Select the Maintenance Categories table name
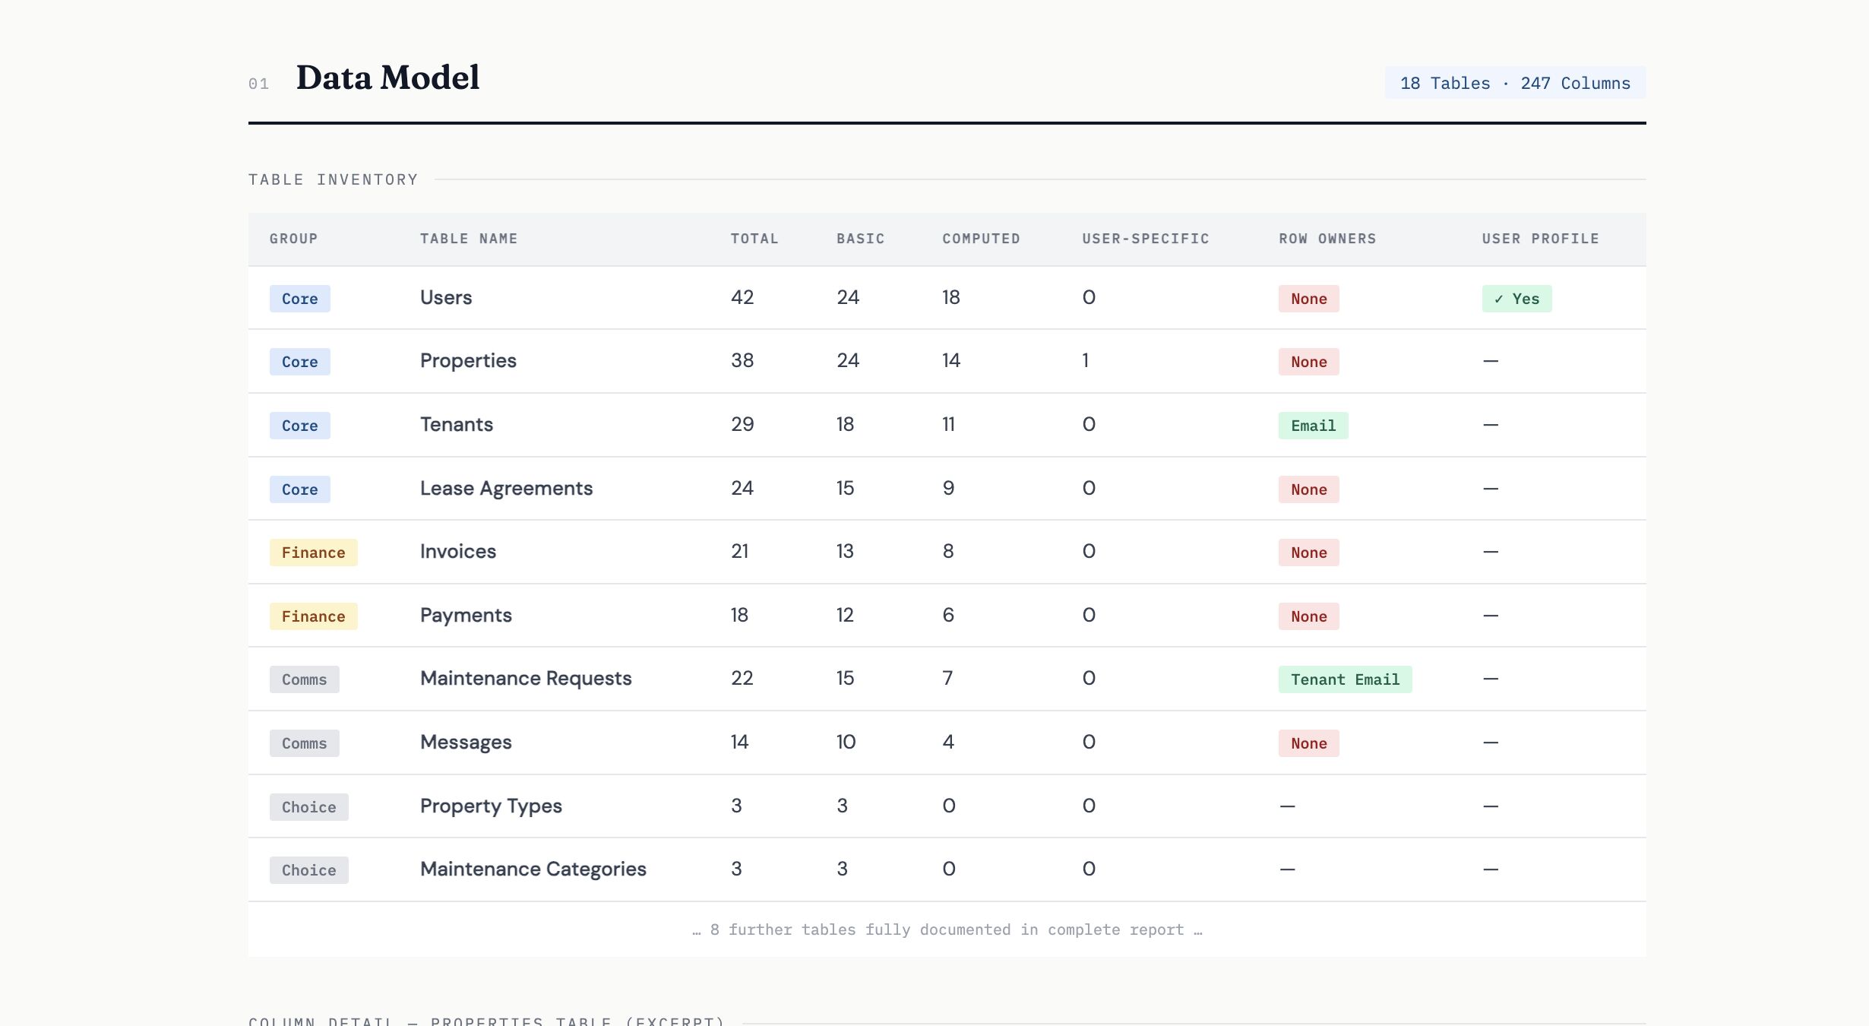The height and width of the screenshot is (1026, 1869). pyautogui.click(x=533, y=869)
